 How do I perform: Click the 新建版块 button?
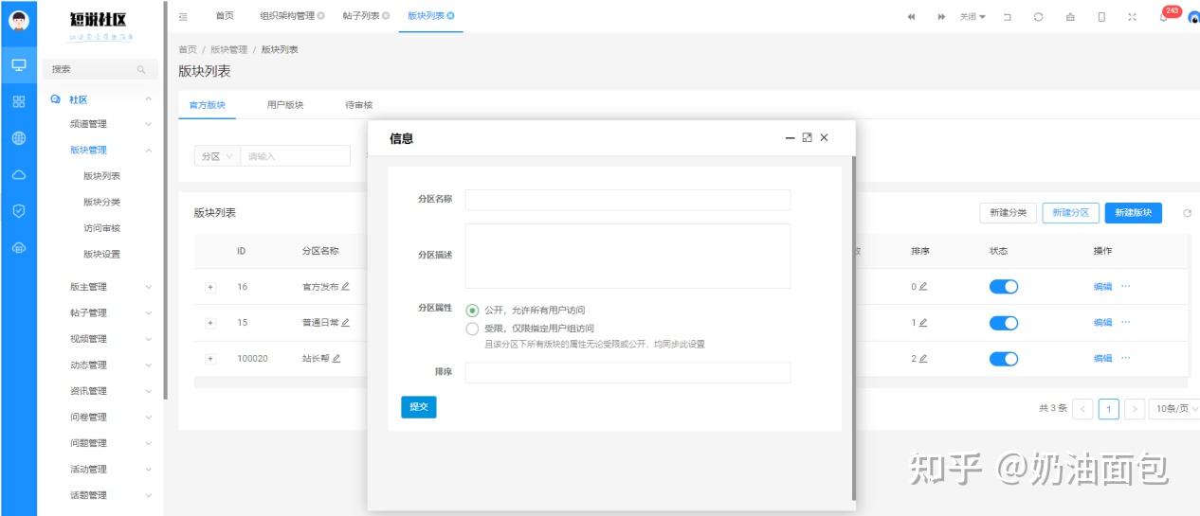[1133, 213]
